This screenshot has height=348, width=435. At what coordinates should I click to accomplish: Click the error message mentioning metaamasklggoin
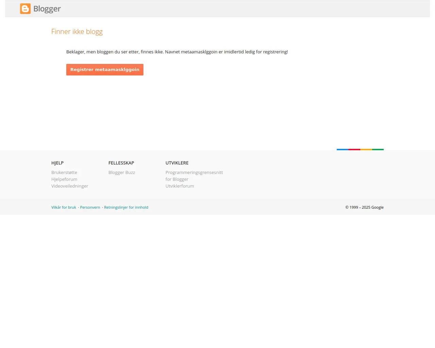click(177, 52)
